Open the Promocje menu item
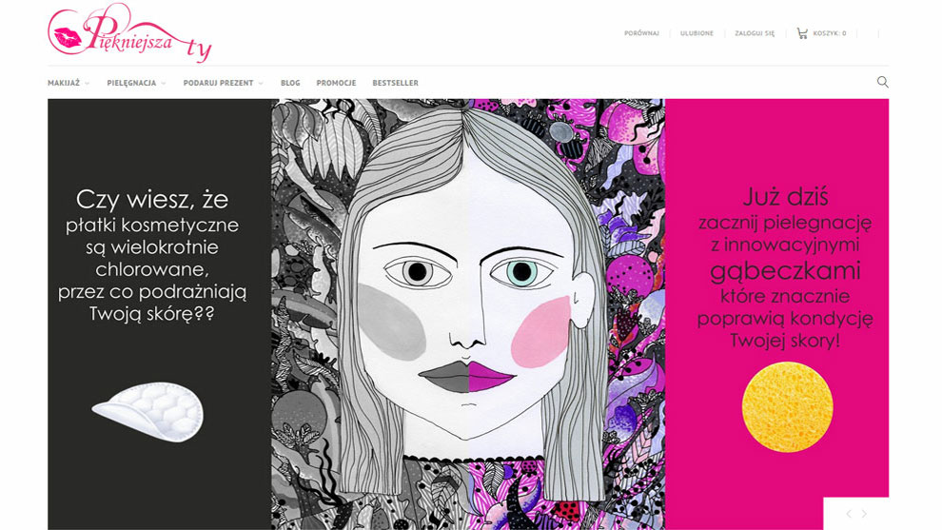942x530 pixels. [337, 83]
